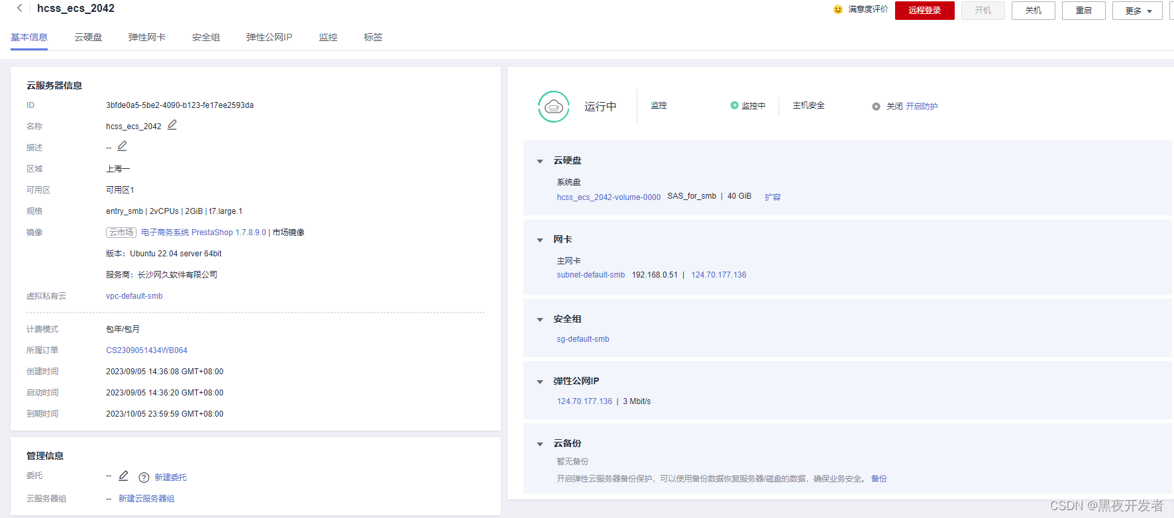Open the sg-default-smb security group link
The height and width of the screenshot is (518, 1174).
[583, 339]
